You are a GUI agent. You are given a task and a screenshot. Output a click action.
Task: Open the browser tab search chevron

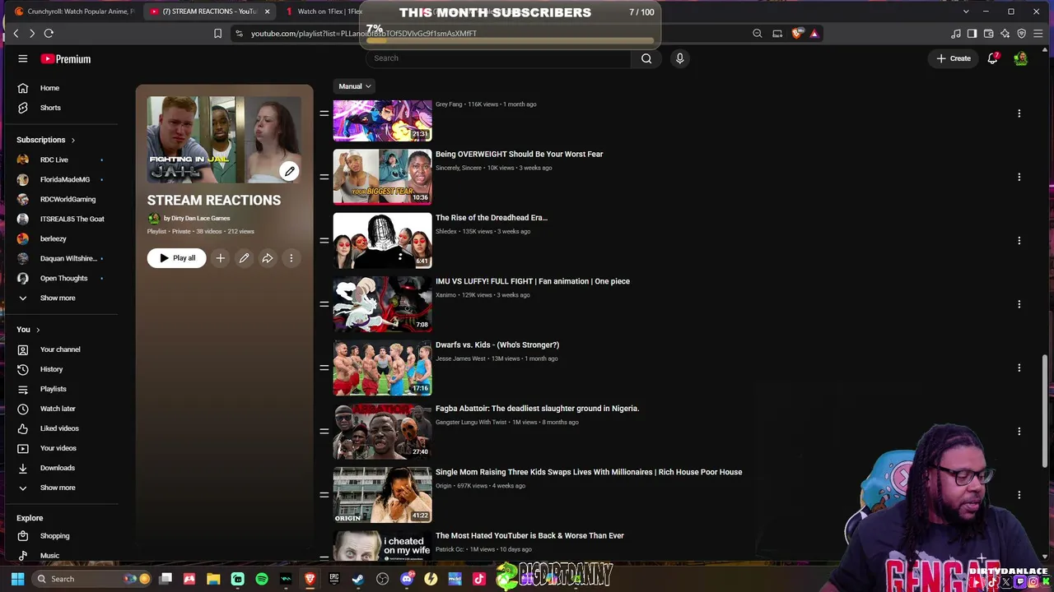coord(966,12)
